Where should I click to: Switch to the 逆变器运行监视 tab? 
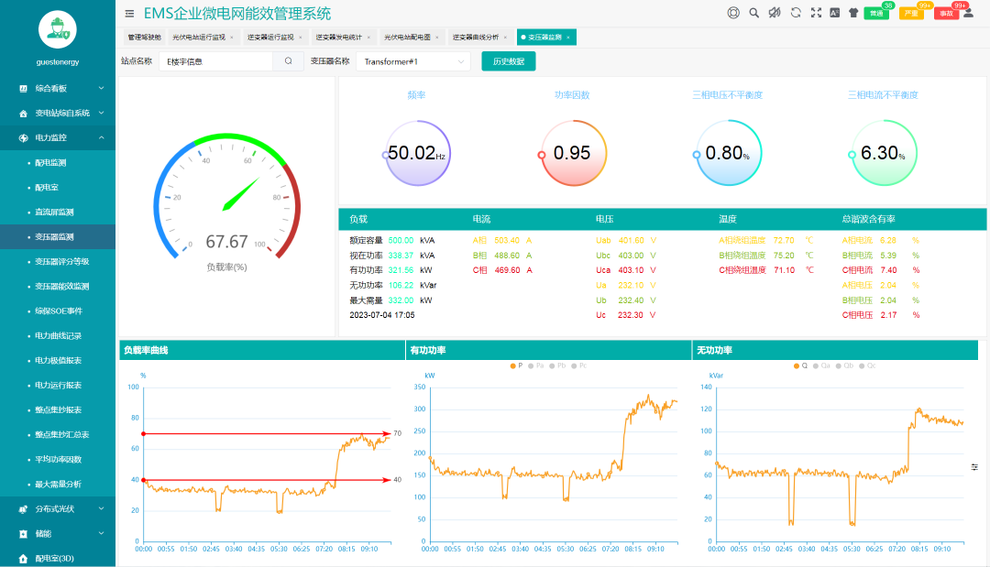(x=270, y=38)
